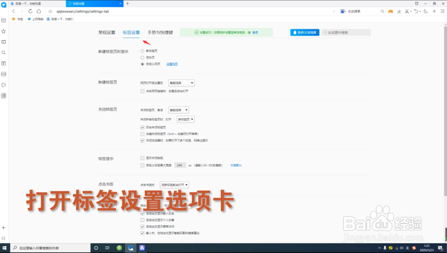Enable 右键关闭标签页 checkbox
Viewport: 447px width, 253px height.
[142, 134]
